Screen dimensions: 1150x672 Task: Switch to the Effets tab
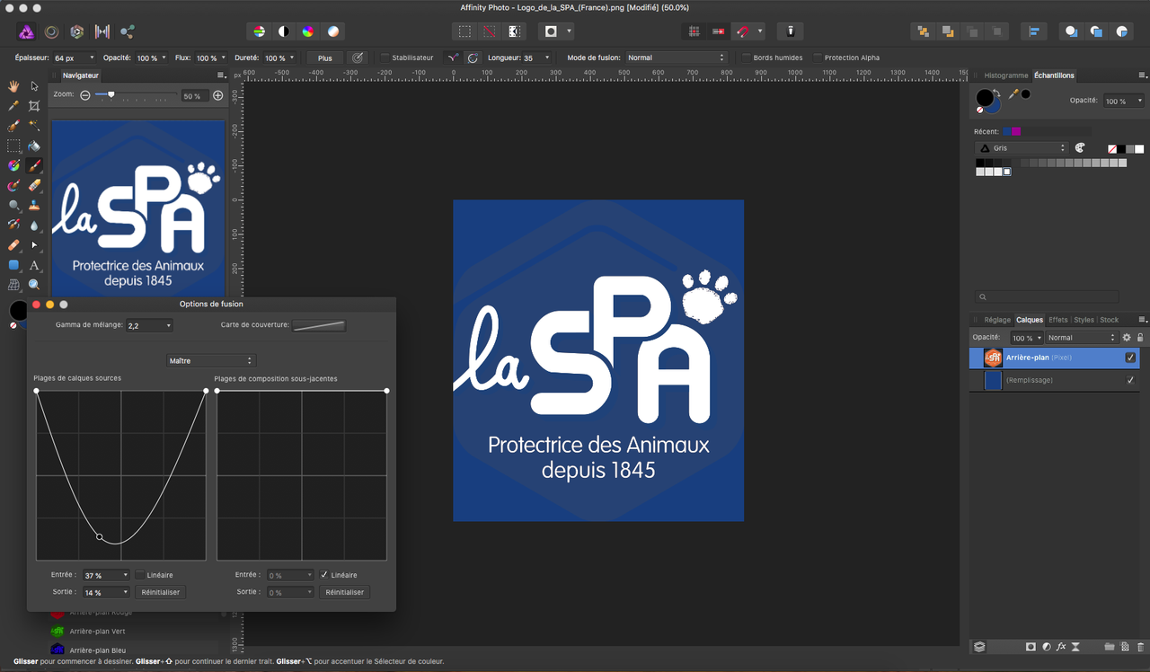point(1058,320)
